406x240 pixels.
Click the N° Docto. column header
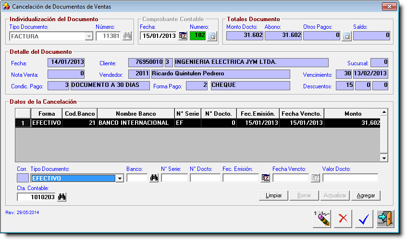pyautogui.click(x=219, y=114)
